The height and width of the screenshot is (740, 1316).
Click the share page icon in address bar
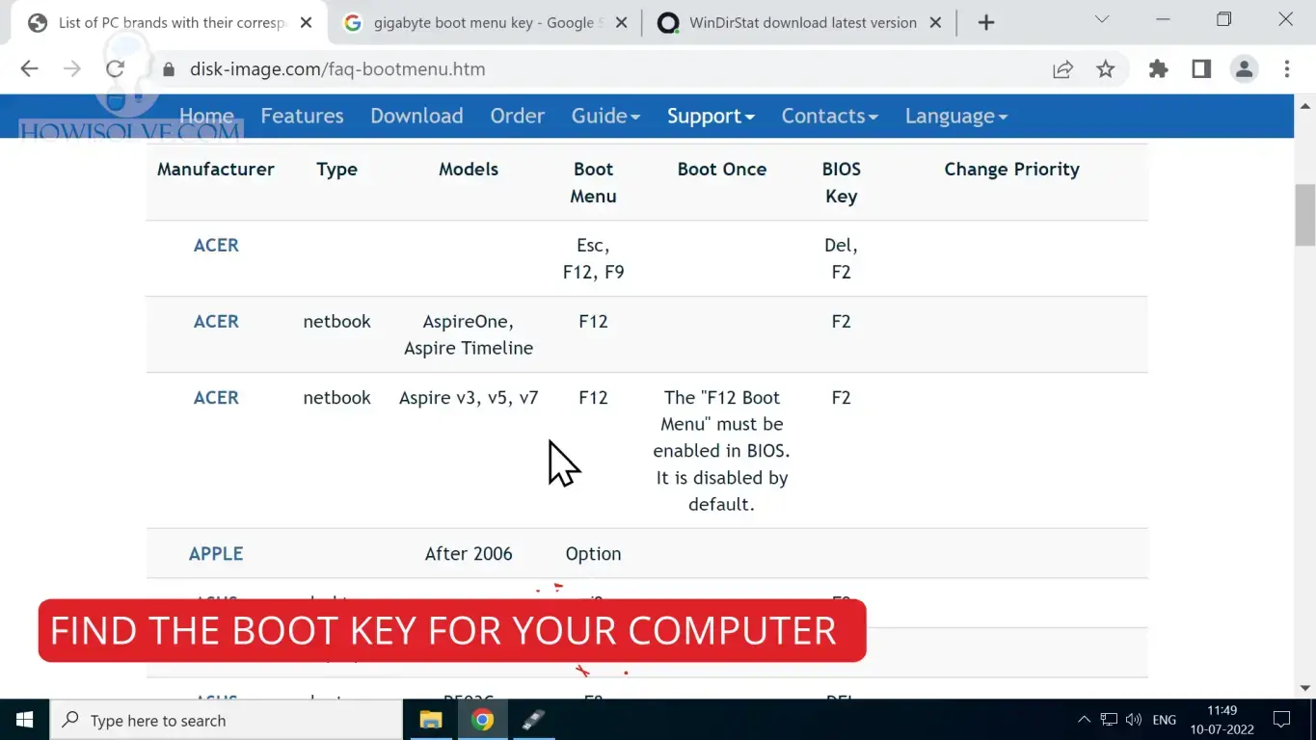pos(1062,68)
